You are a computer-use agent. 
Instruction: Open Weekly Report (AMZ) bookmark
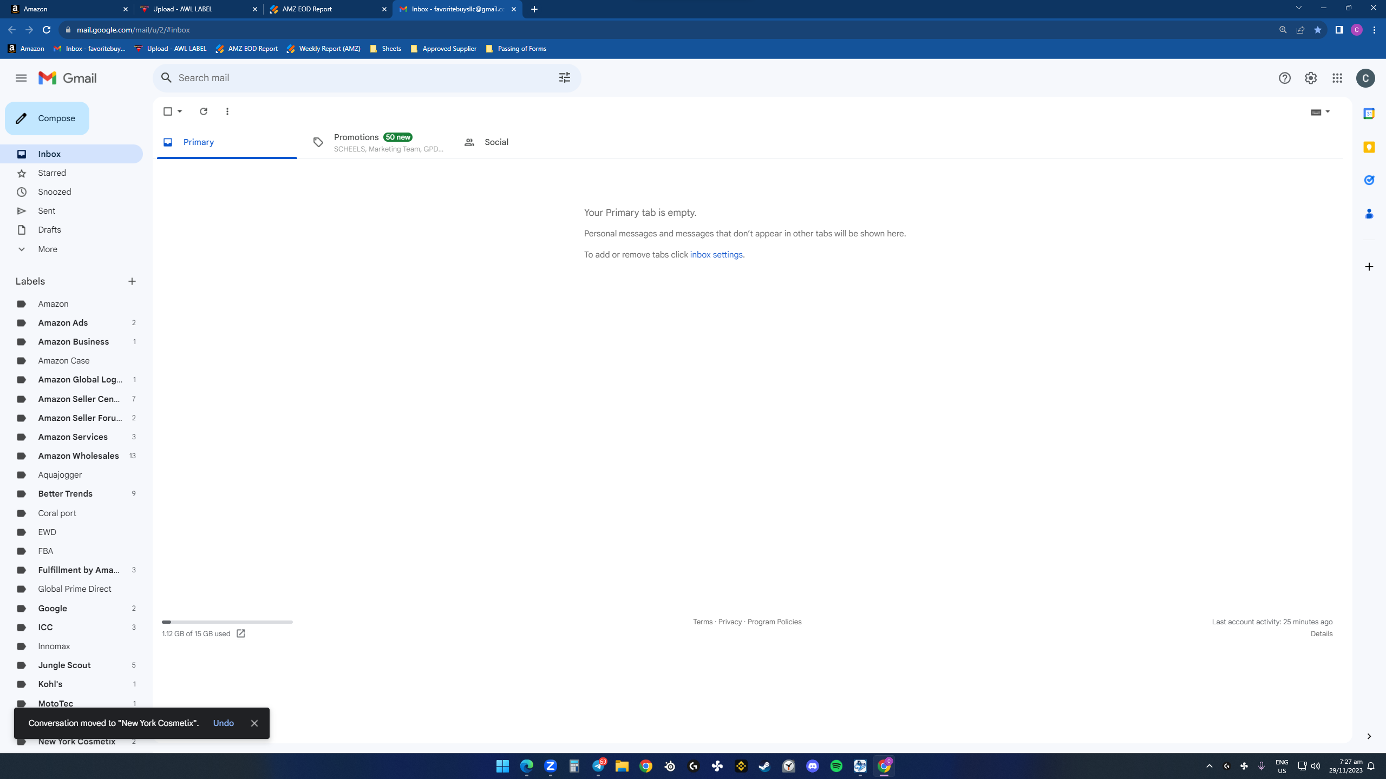pyautogui.click(x=323, y=49)
